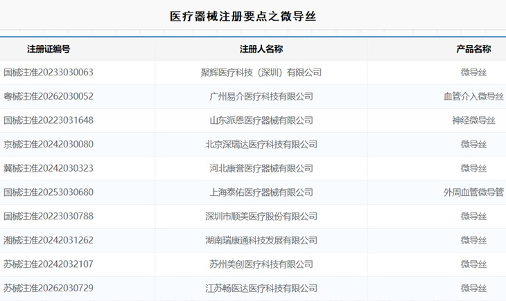Select registration number 京械注准20242030080
Viewport: 506px width, 301px height.
click(x=49, y=144)
